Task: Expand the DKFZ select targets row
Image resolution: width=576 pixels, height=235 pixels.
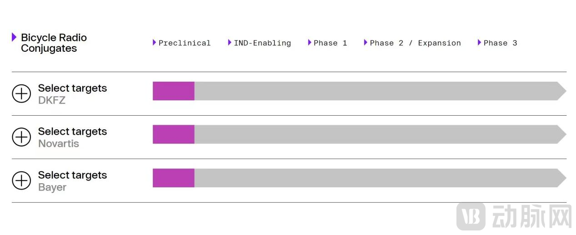Action: [x=21, y=93]
